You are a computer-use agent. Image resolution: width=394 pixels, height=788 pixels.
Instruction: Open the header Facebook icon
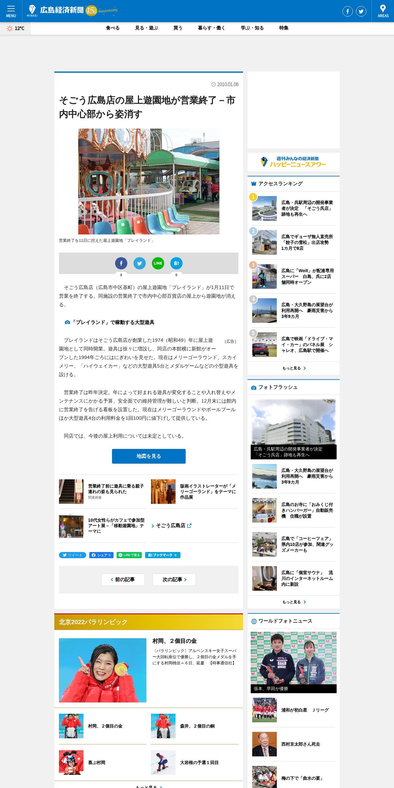347,11
